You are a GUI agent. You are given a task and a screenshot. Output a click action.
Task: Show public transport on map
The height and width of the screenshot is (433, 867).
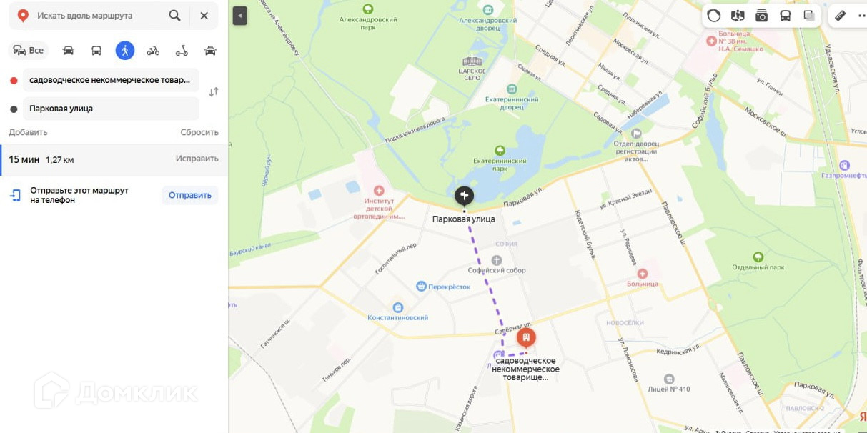click(785, 16)
